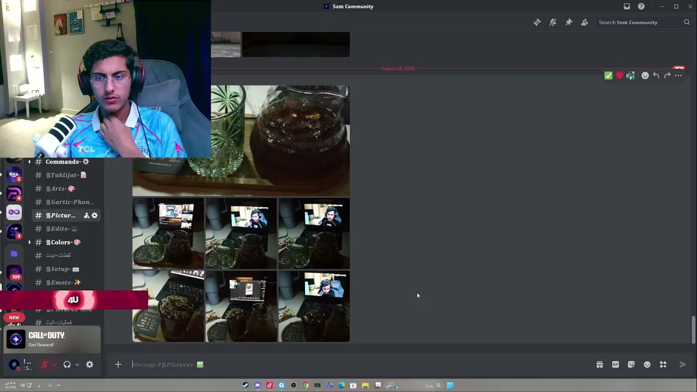Open the bottom-left photo in the grid

coord(168,306)
